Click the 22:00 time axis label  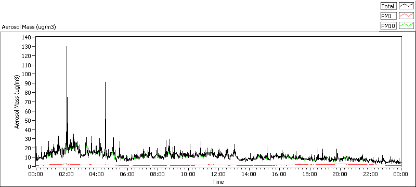370,175
